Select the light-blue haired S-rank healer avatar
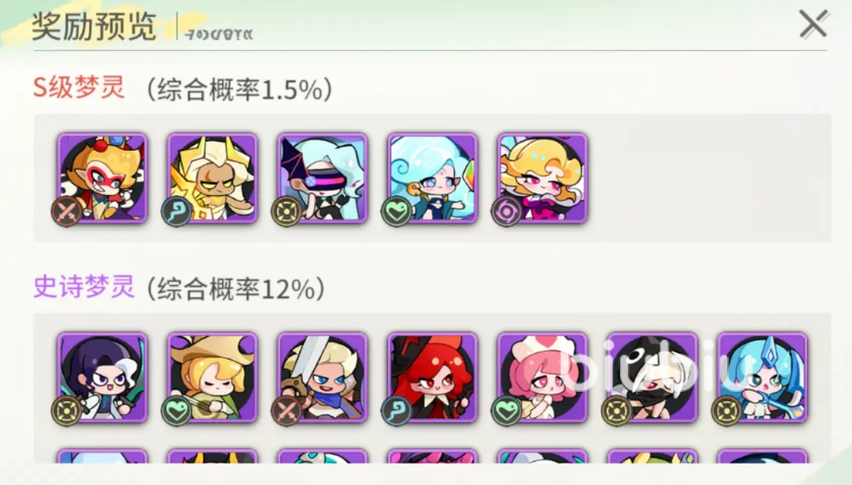Screen dimensions: 852x485 coord(433,177)
